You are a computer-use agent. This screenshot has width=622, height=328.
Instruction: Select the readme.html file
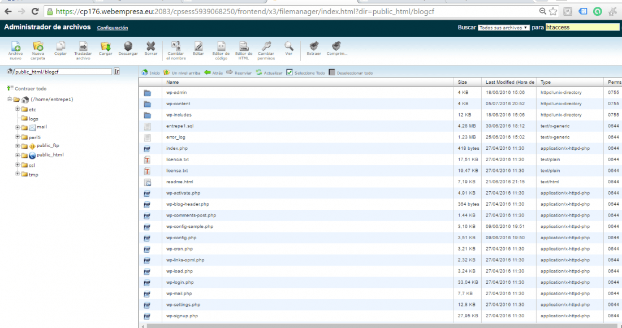[381, 182]
